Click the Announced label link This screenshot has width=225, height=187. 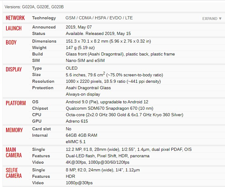[x=44, y=27]
